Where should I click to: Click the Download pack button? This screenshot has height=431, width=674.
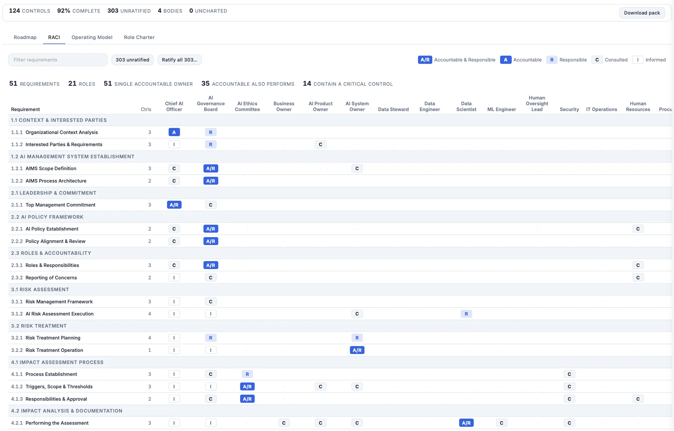[x=642, y=13]
